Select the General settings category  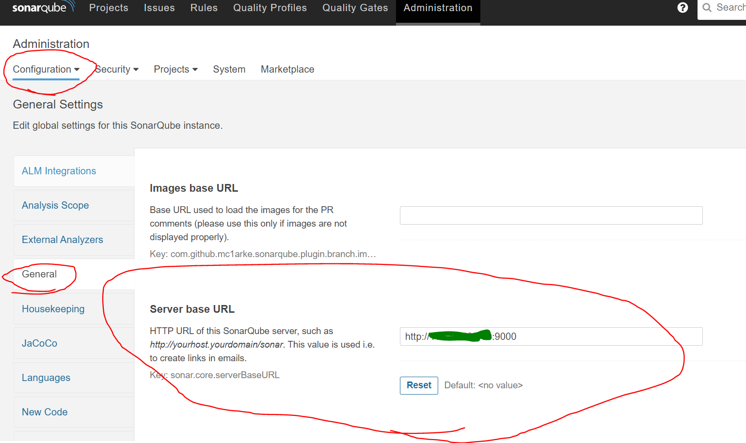[x=74, y=274]
